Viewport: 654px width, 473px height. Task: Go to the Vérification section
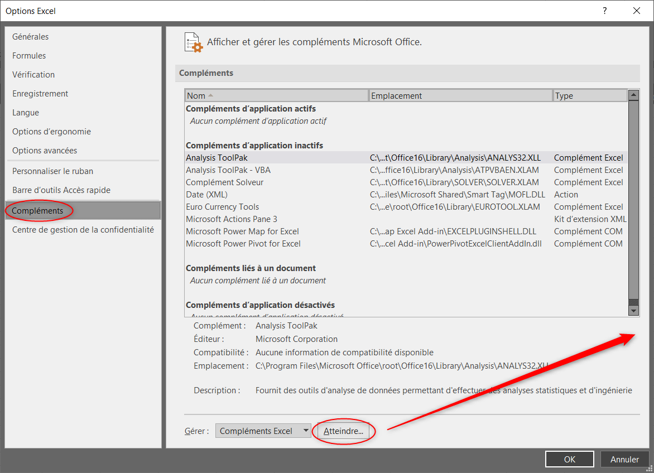(33, 75)
